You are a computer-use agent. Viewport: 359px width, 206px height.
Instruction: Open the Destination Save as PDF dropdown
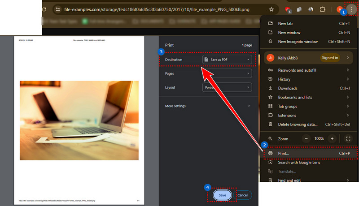pos(227,60)
